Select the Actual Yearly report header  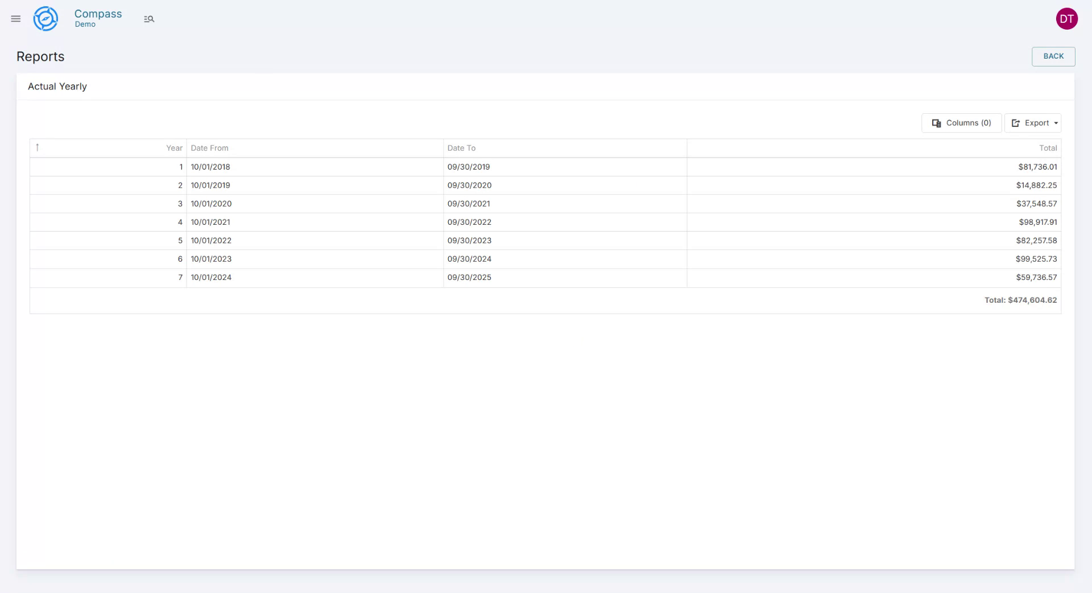[x=57, y=86]
